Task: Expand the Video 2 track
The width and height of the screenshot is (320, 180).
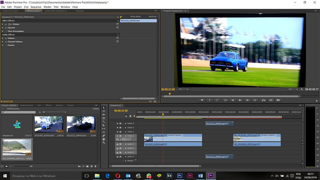Action: pos(126,132)
